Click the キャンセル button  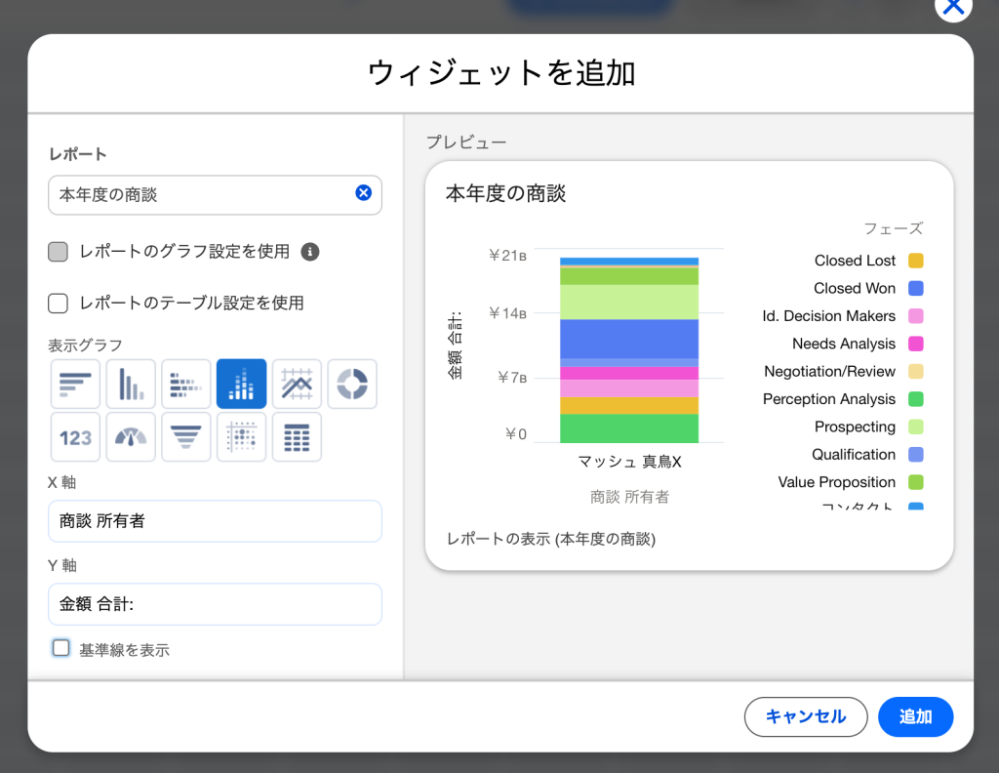point(805,716)
